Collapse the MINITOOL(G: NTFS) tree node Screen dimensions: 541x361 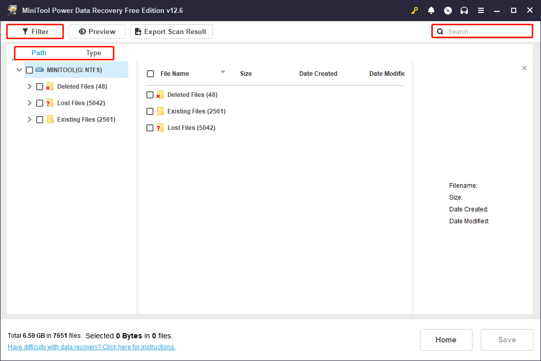click(x=19, y=70)
